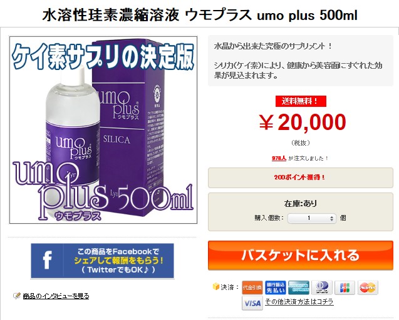Add item with バスケットに入れる button
Screen dimensions: 399x320
(301, 256)
